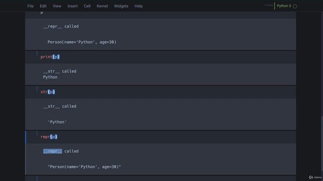This screenshot has width=323, height=181.
Task: Click the "__str__ called" output under print(p)
Action: point(60,71)
